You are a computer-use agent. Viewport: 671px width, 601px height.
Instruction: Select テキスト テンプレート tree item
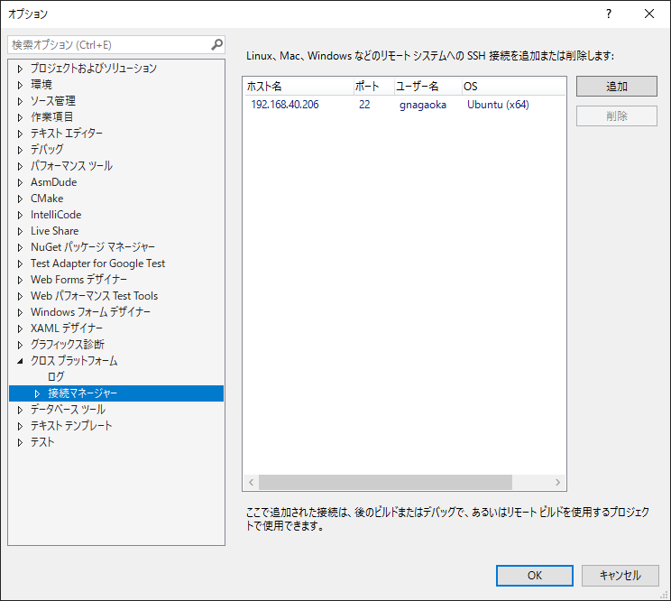click(71, 426)
